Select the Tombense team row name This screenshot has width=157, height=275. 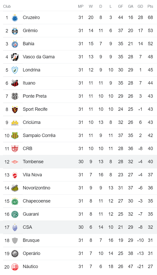pos(33,162)
